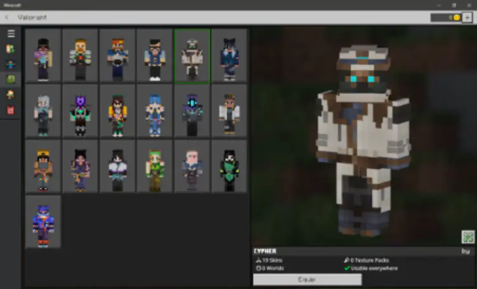Select the black skin with green chest
The image size is (477, 289).
pos(229,166)
